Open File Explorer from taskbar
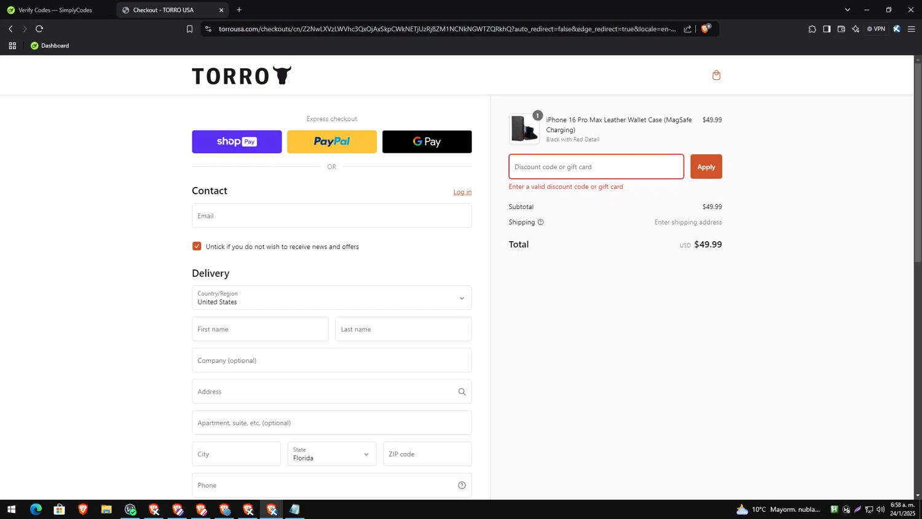 tap(106, 509)
